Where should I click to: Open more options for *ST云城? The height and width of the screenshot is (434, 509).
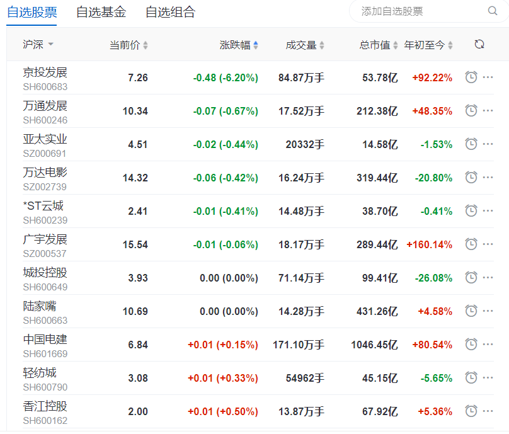[x=488, y=210]
